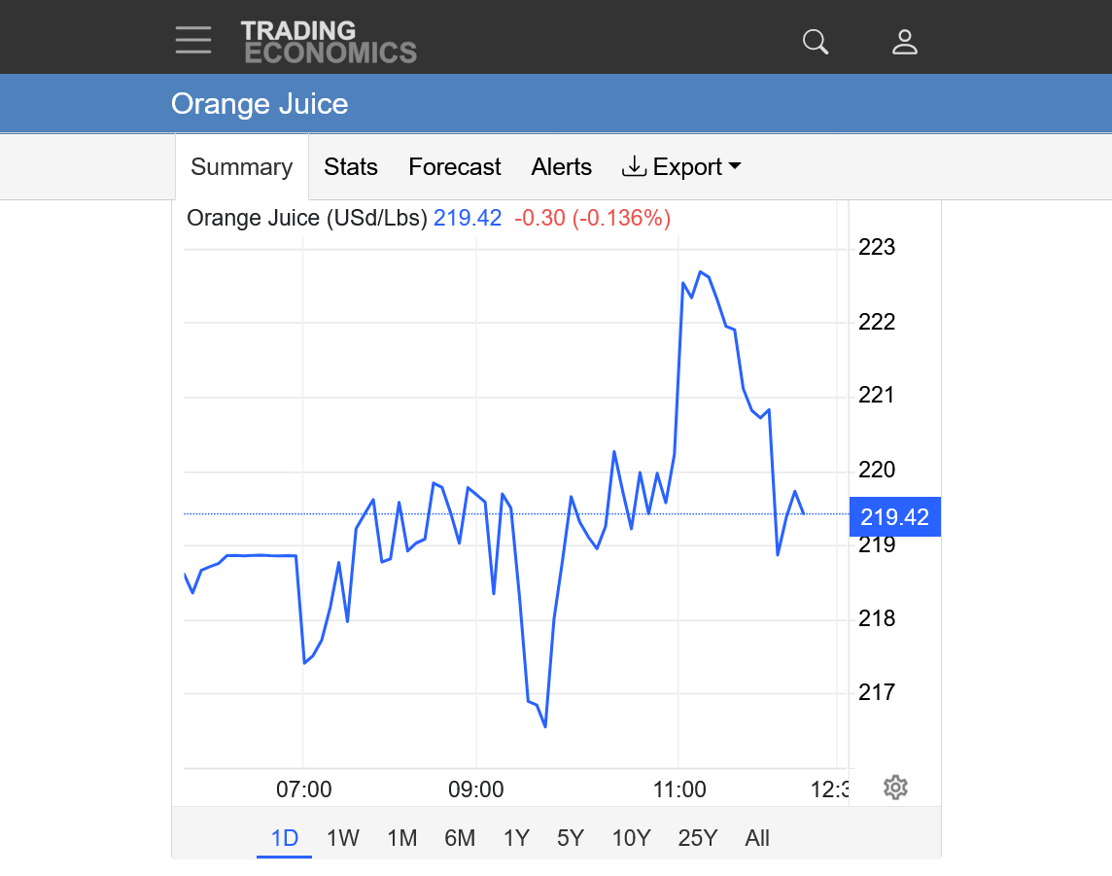Select the 5Y time range

click(571, 838)
